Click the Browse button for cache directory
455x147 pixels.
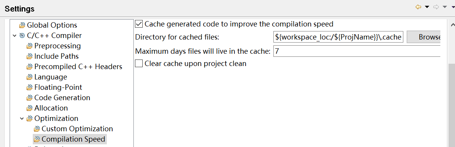point(424,37)
